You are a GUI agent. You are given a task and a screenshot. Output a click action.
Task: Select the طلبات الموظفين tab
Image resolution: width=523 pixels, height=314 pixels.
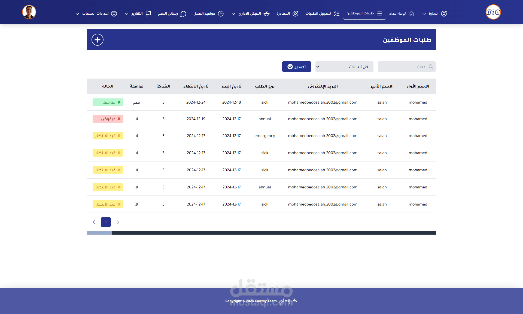pyautogui.click(x=364, y=13)
